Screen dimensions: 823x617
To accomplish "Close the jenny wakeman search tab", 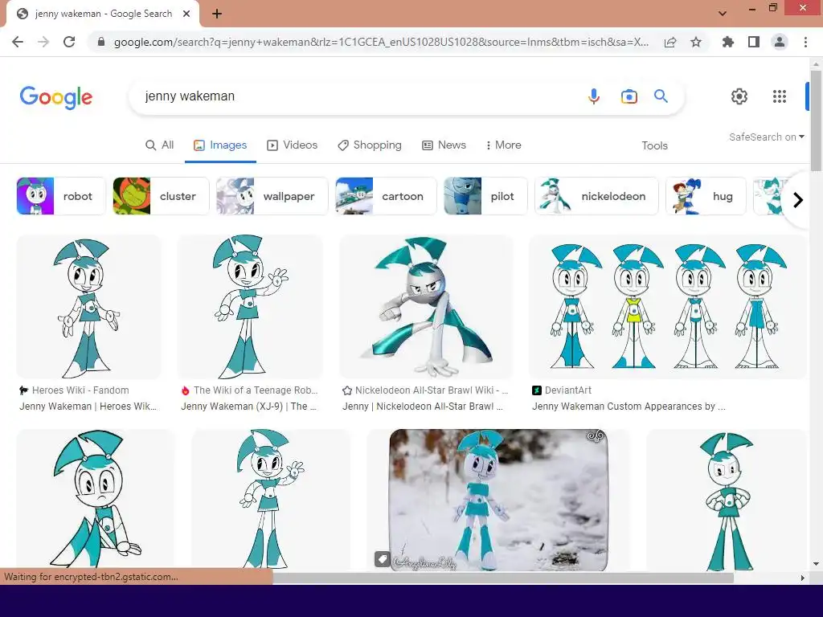I will [x=186, y=14].
